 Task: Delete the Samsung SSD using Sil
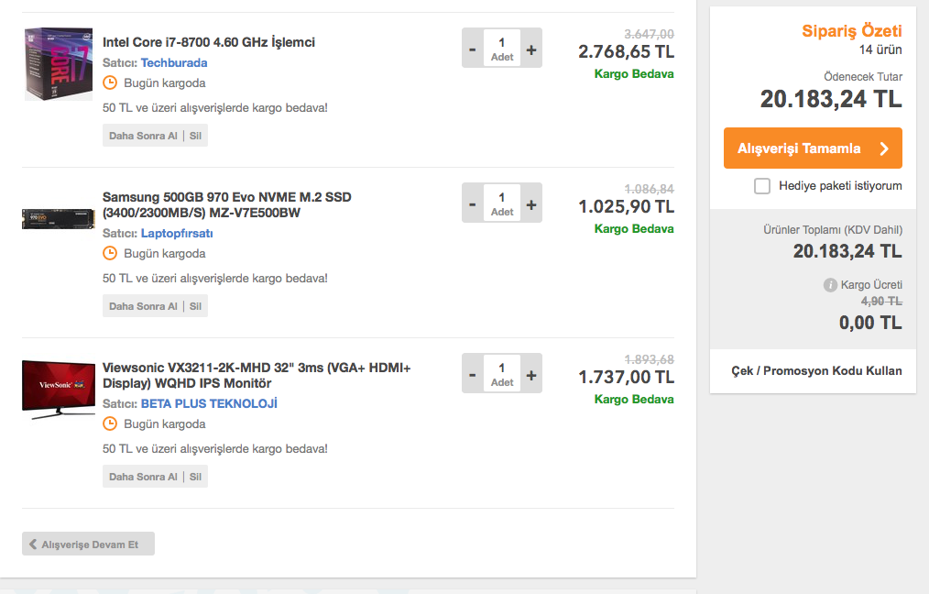tap(195, 306)
